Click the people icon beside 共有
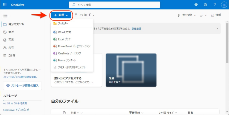 [x=5, y=48]
